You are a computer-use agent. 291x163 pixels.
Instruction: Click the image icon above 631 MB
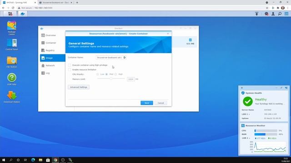[x=190, y=40]
